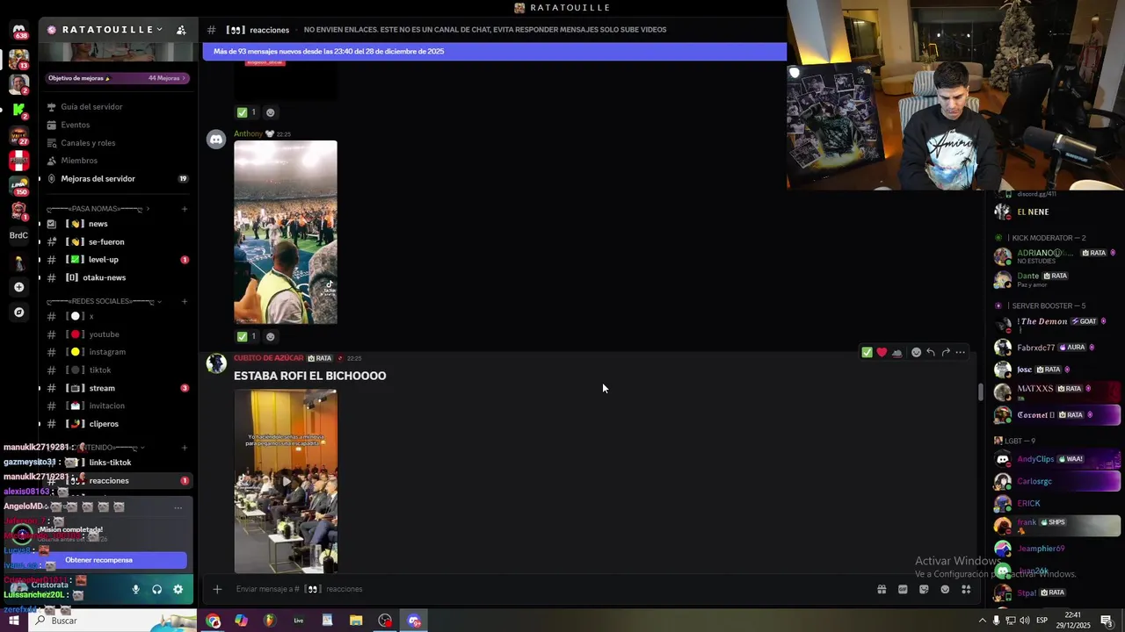Open the apps launcher icon in message bar
This screenshot has height=632, width=1125.
click(966, 589)
